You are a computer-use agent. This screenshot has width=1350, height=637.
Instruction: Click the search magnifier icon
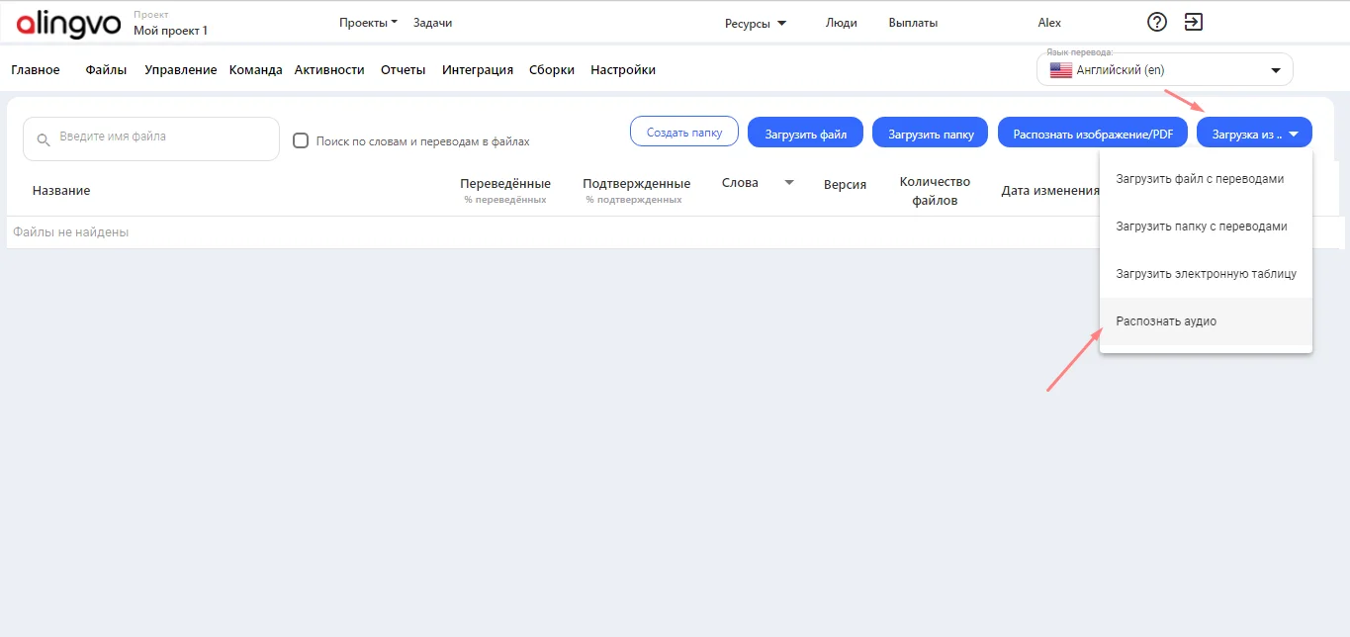43,139
